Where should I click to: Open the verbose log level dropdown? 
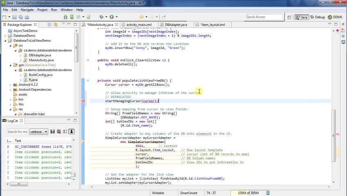pos(39,132)
